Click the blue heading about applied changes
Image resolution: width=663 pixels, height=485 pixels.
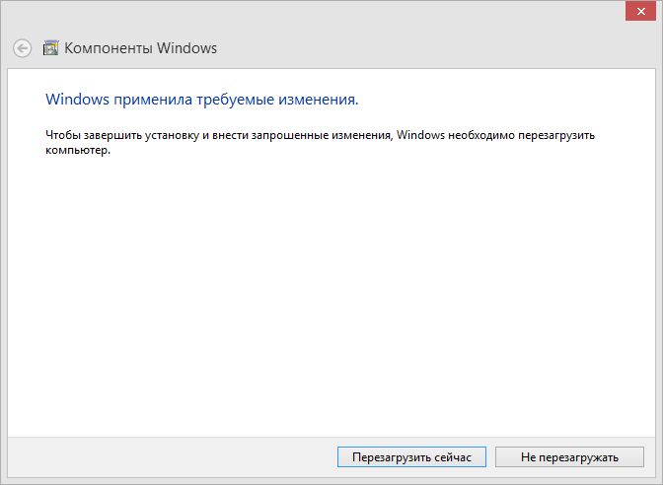[x=201, y=100]
